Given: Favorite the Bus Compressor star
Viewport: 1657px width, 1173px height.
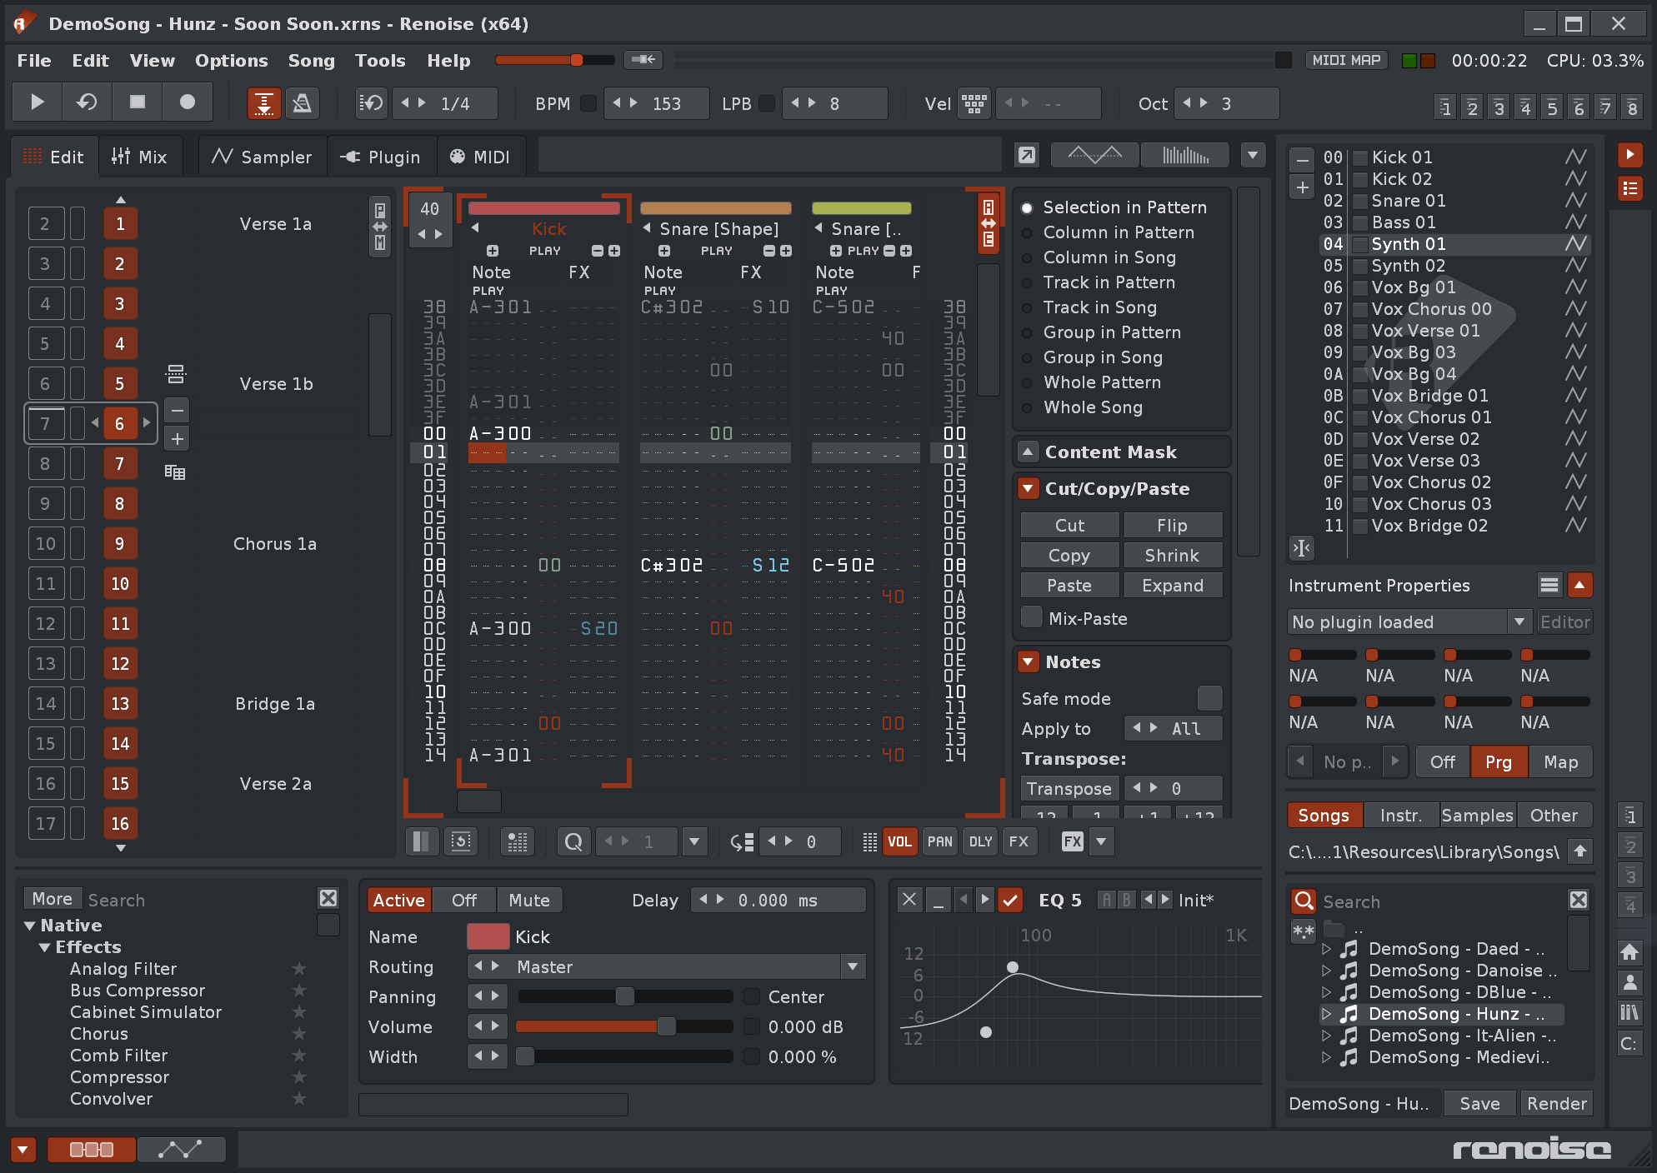Looking at the screenshot, I should coord(299,991).
